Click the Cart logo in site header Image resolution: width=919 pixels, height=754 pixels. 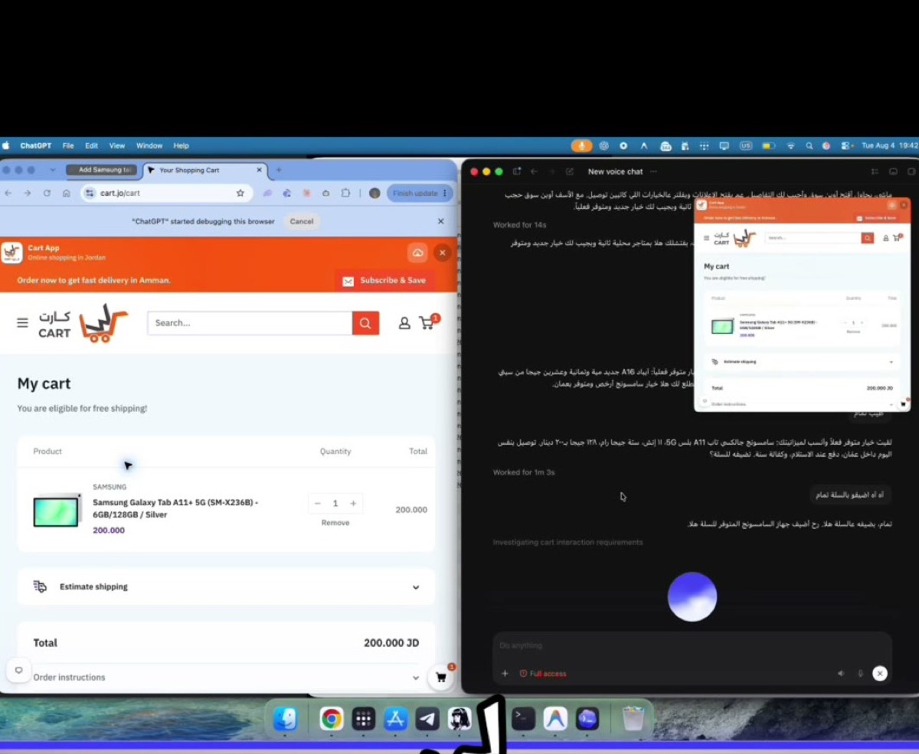pos(83,323)
